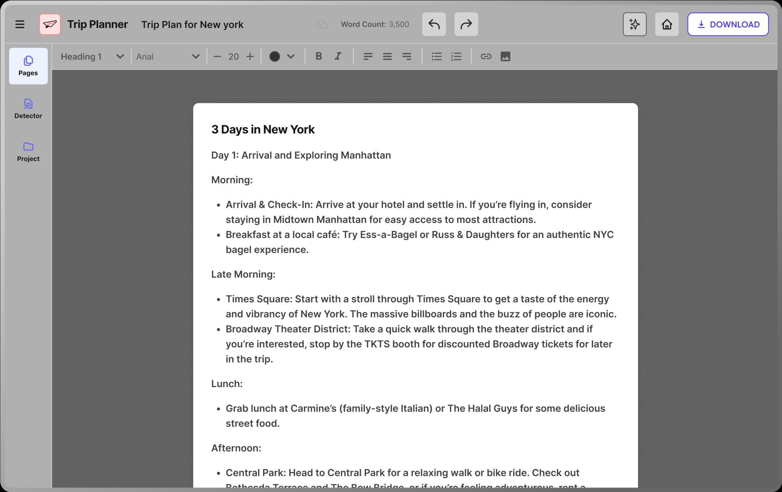Create a bulleted list
Image resolution: width=782 pixels, height=492 pixels.
(x=436, y=56)
